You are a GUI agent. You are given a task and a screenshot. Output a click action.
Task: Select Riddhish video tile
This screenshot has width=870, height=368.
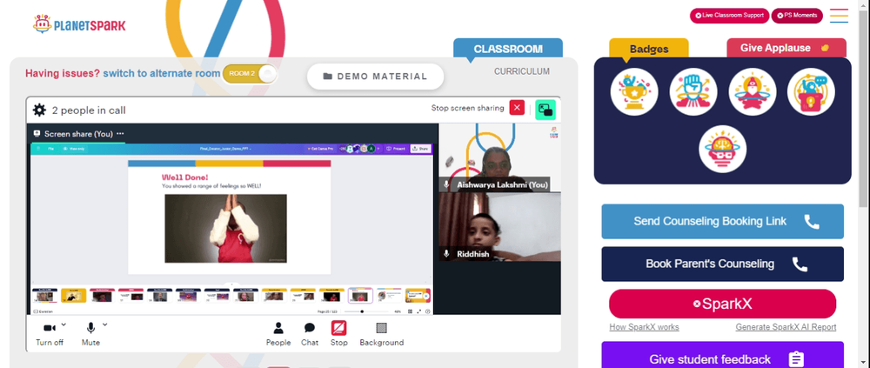pos(500,226)
